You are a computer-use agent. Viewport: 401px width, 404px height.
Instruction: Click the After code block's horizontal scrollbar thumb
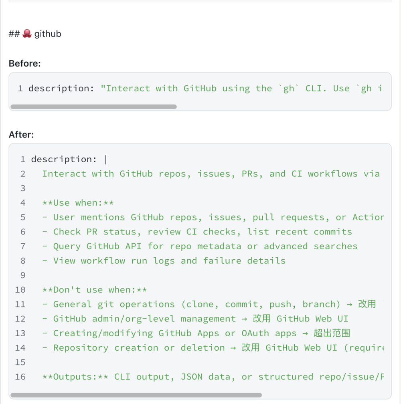(x=136, y=395)
